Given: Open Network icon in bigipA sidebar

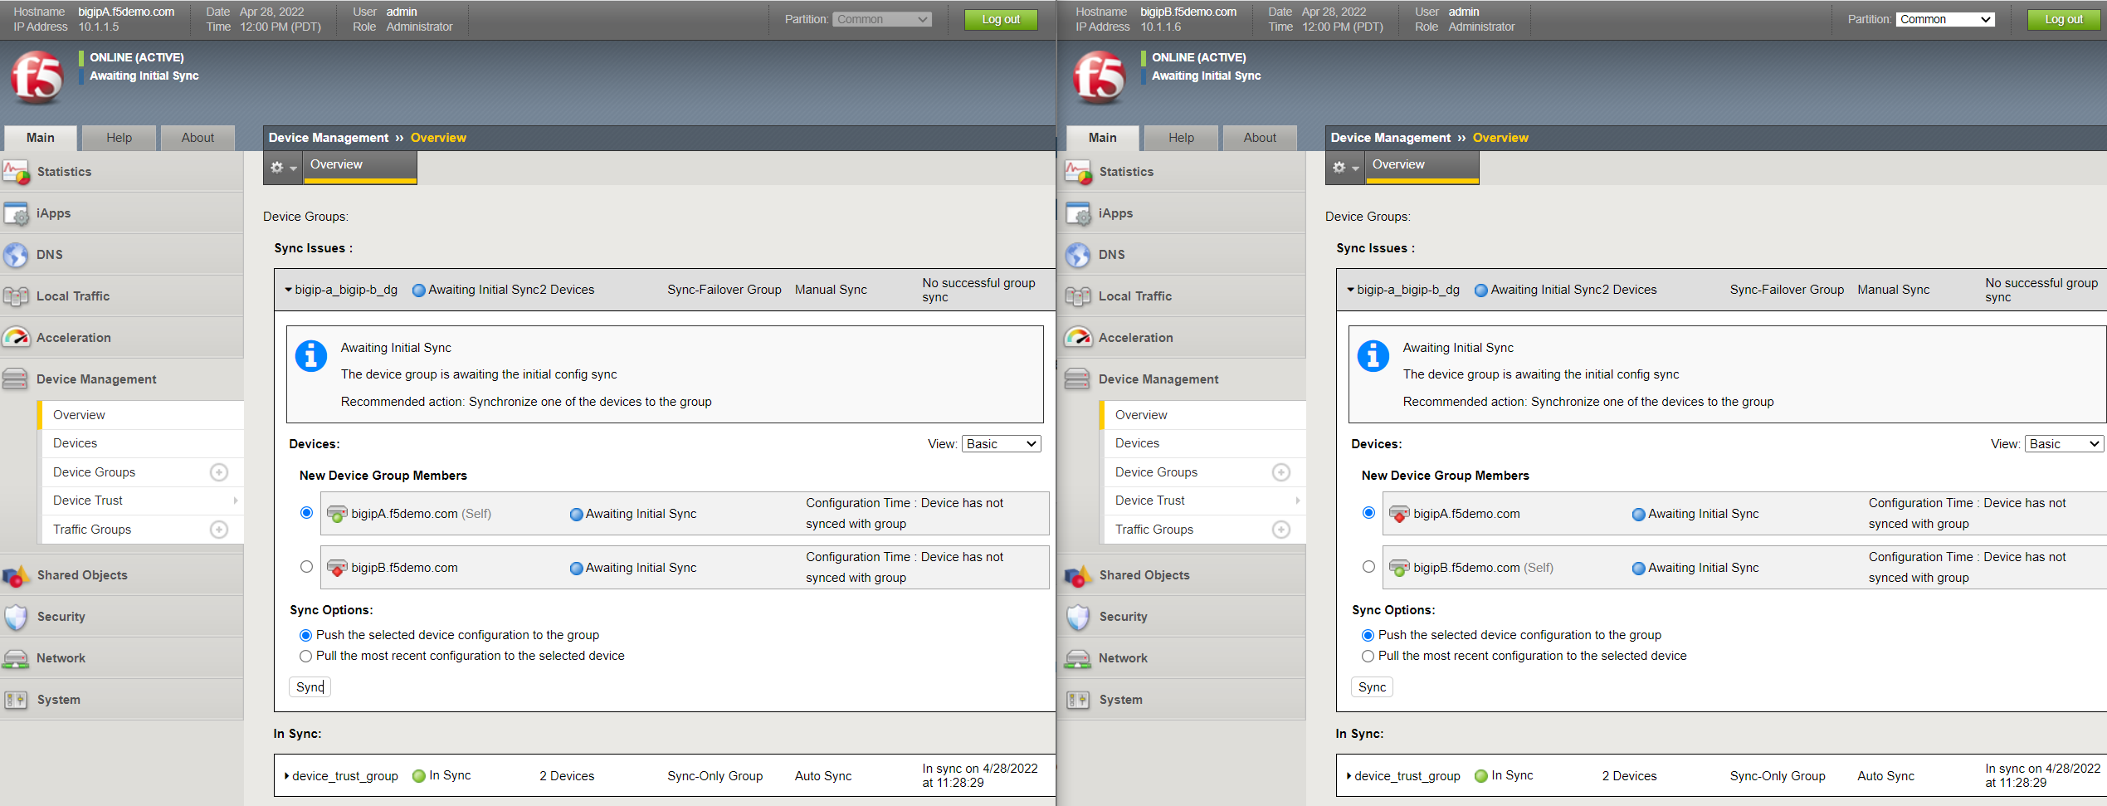Looking at the screenshot, I should click(16, 658).
